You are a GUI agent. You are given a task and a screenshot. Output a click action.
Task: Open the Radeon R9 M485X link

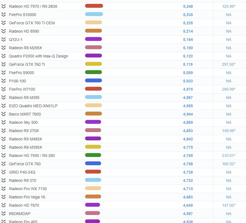(25, 139)
